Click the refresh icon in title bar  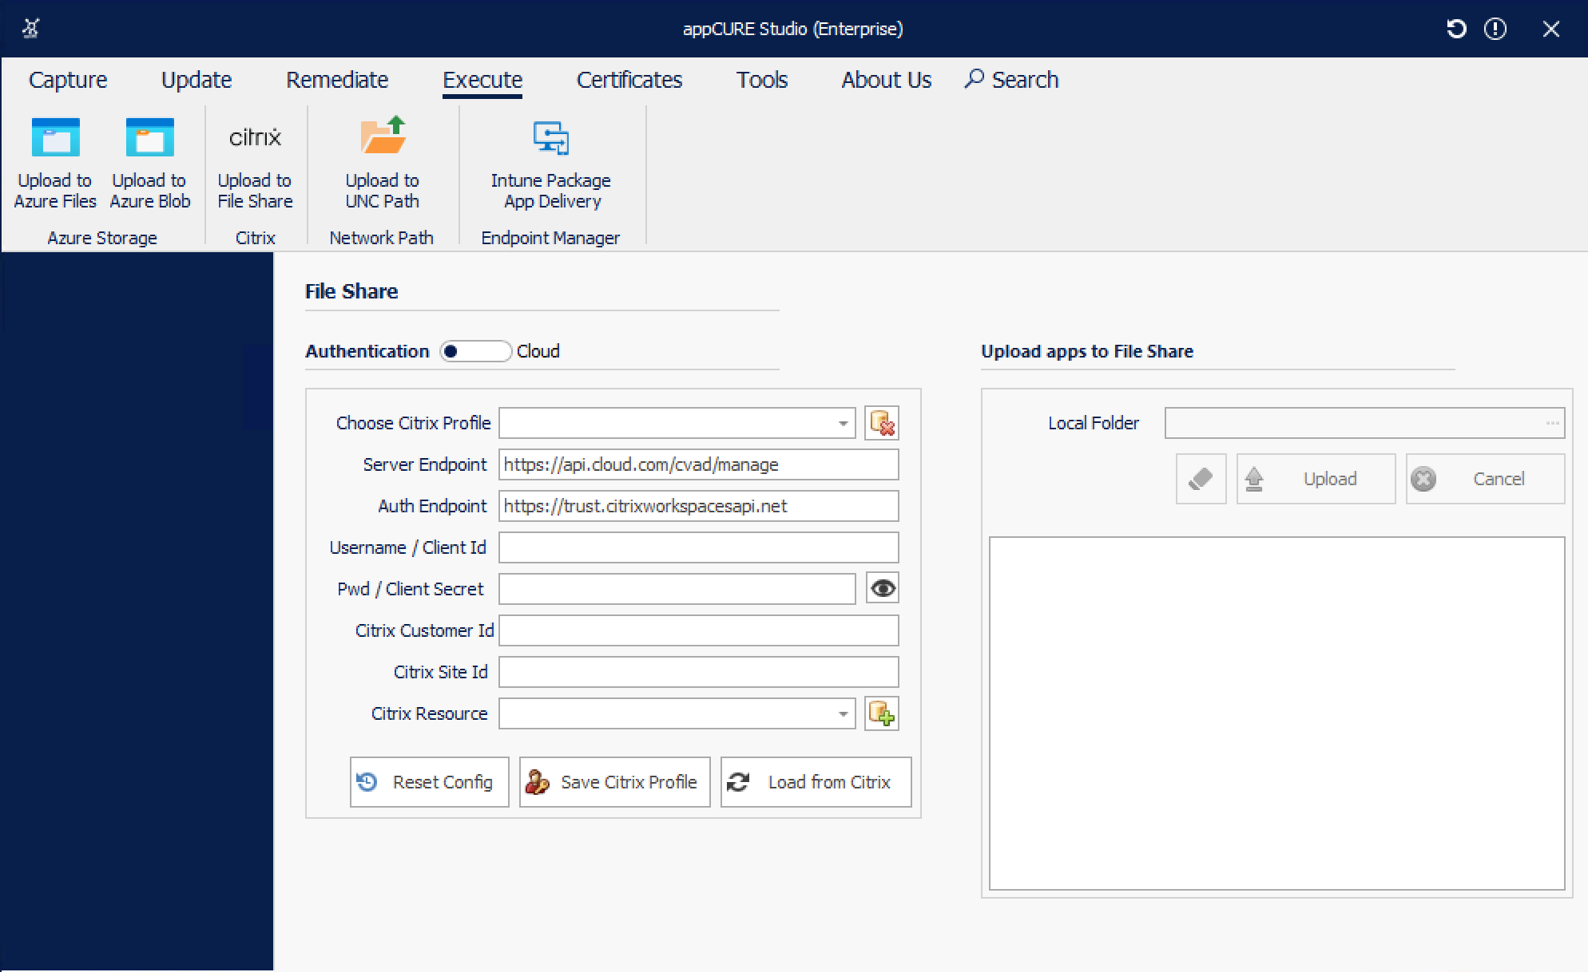click(1456, 30)
